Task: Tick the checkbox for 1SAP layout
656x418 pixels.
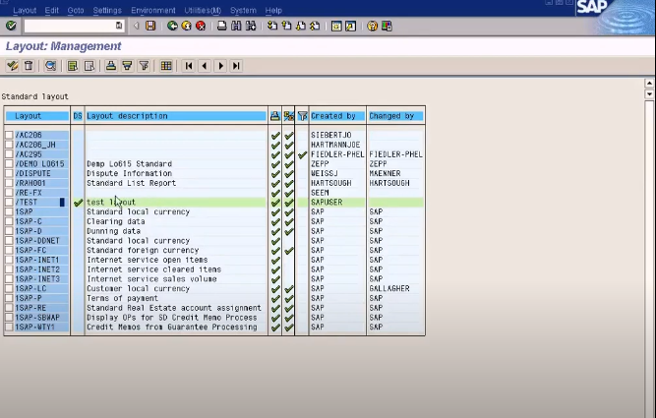Action: [x=9, y=211]
